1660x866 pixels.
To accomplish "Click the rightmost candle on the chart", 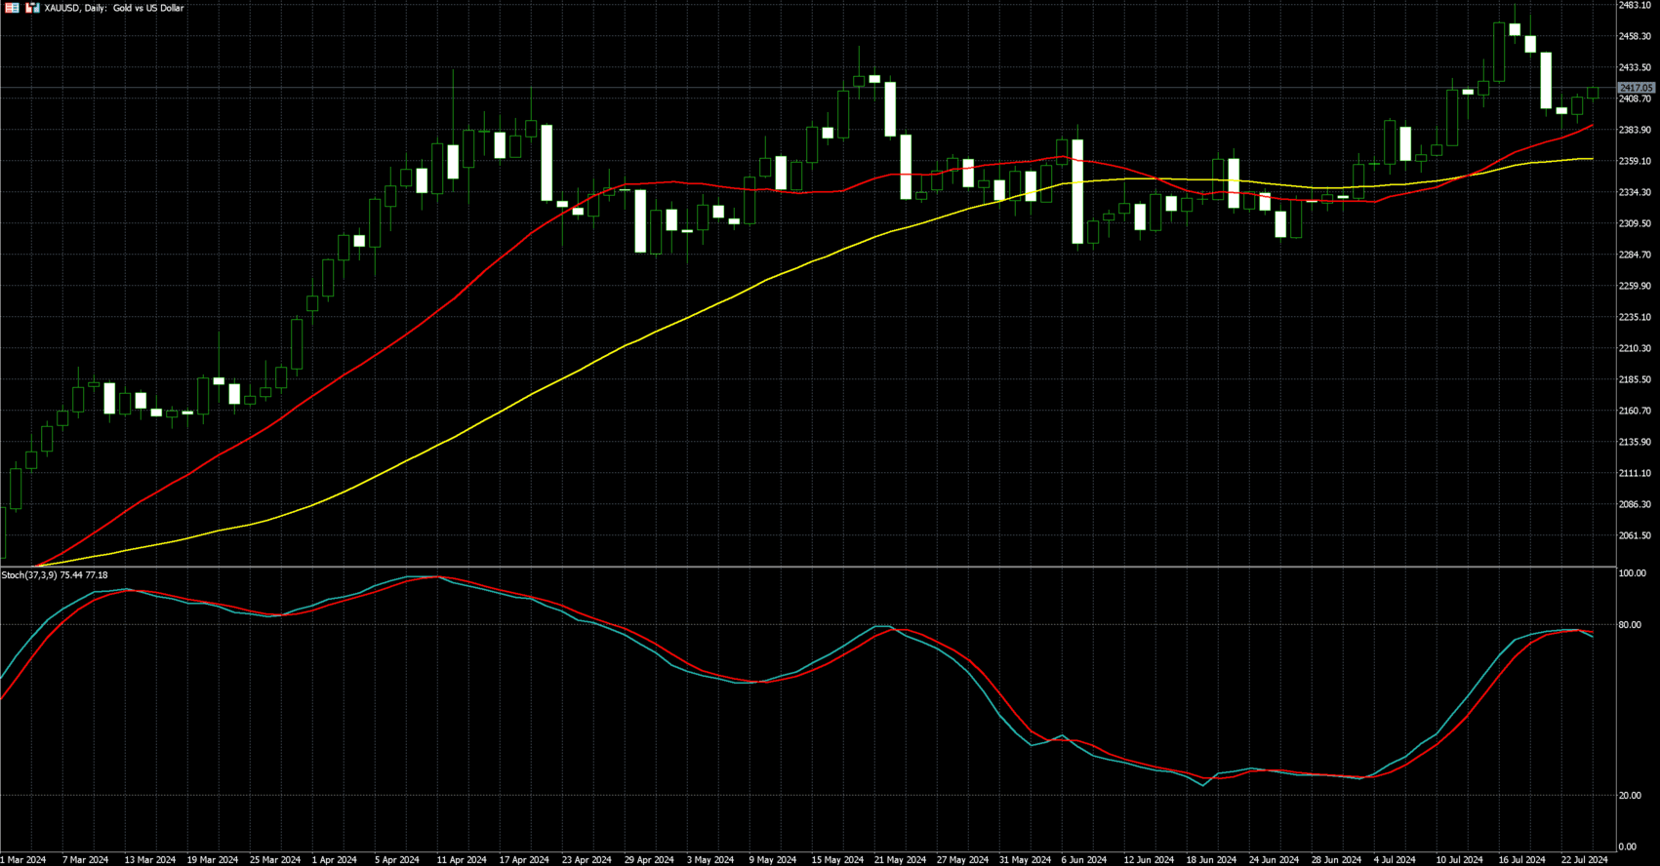I will pos(1593,93).
